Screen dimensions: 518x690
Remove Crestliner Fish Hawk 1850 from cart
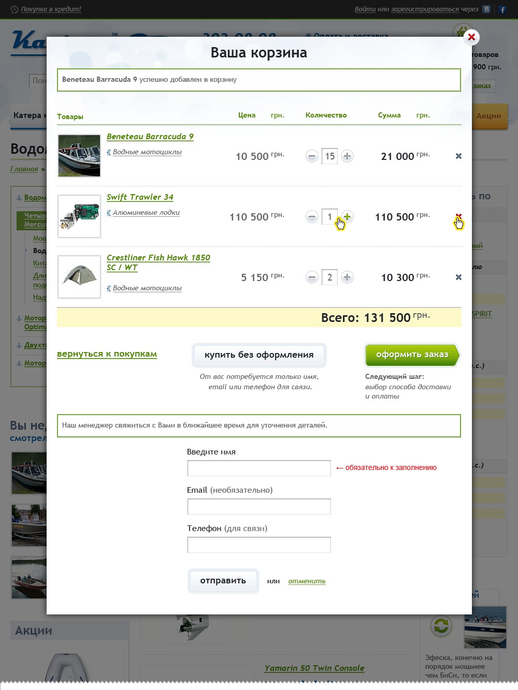tap(458, 277)
